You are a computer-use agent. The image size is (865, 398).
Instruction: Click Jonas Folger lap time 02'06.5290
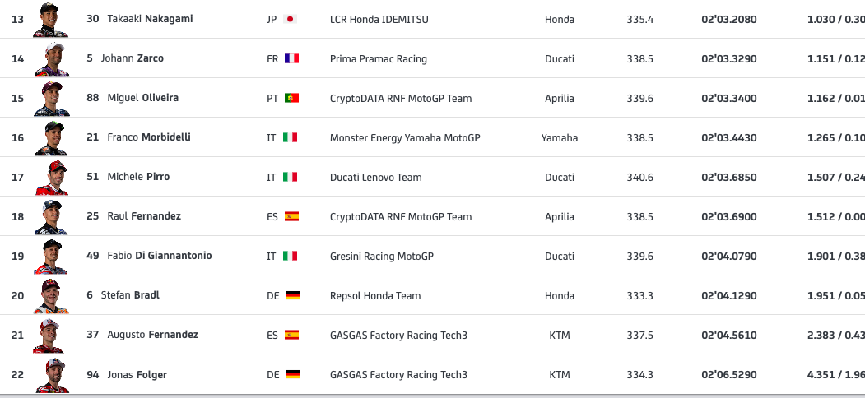[x=729, y=375]
